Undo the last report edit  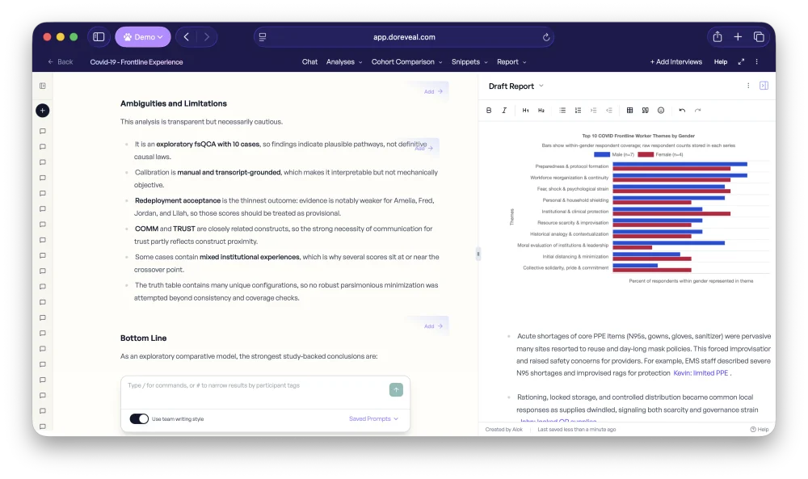pos(682,110)
